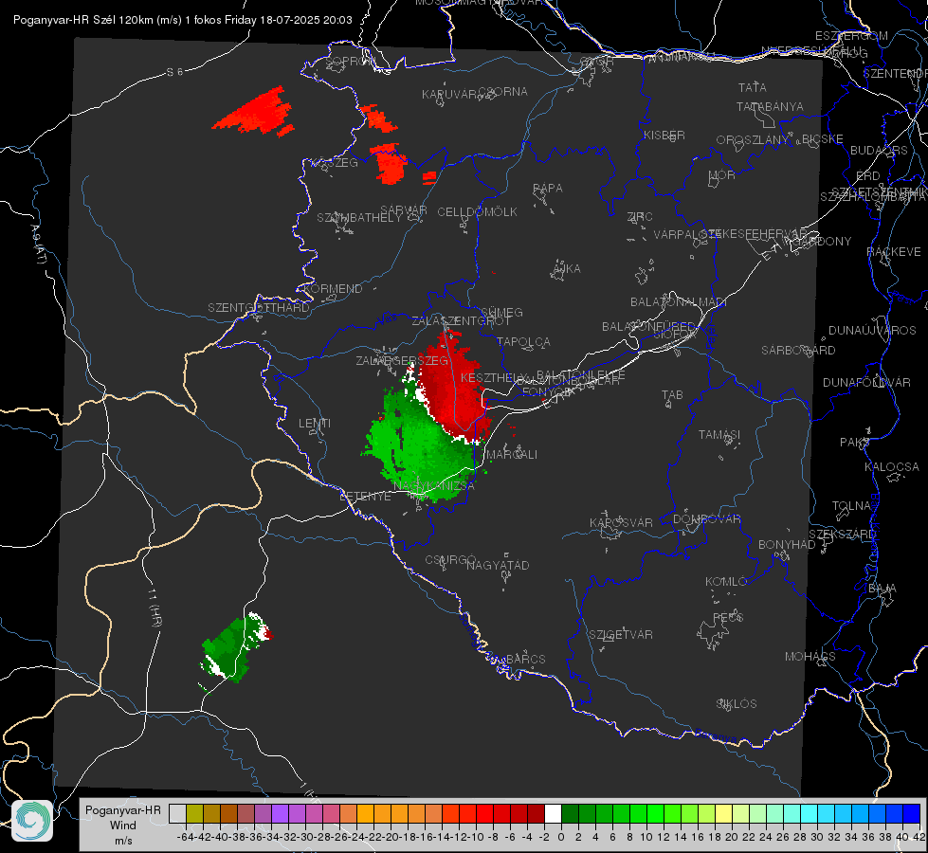Click the NAGYATAD label

(498, 566)
